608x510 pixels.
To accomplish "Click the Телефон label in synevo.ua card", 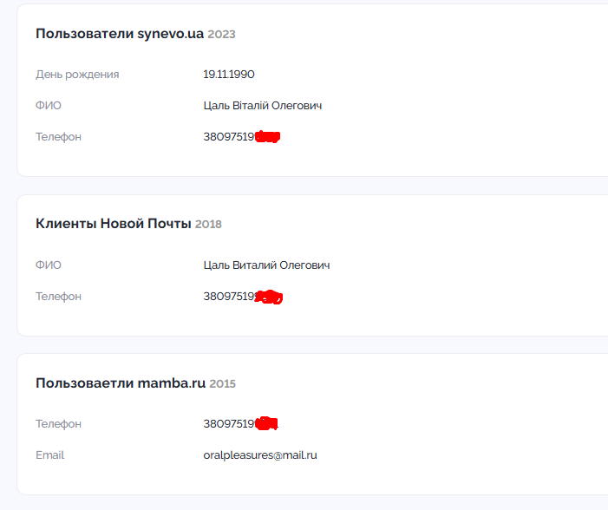I will [58, 137].
